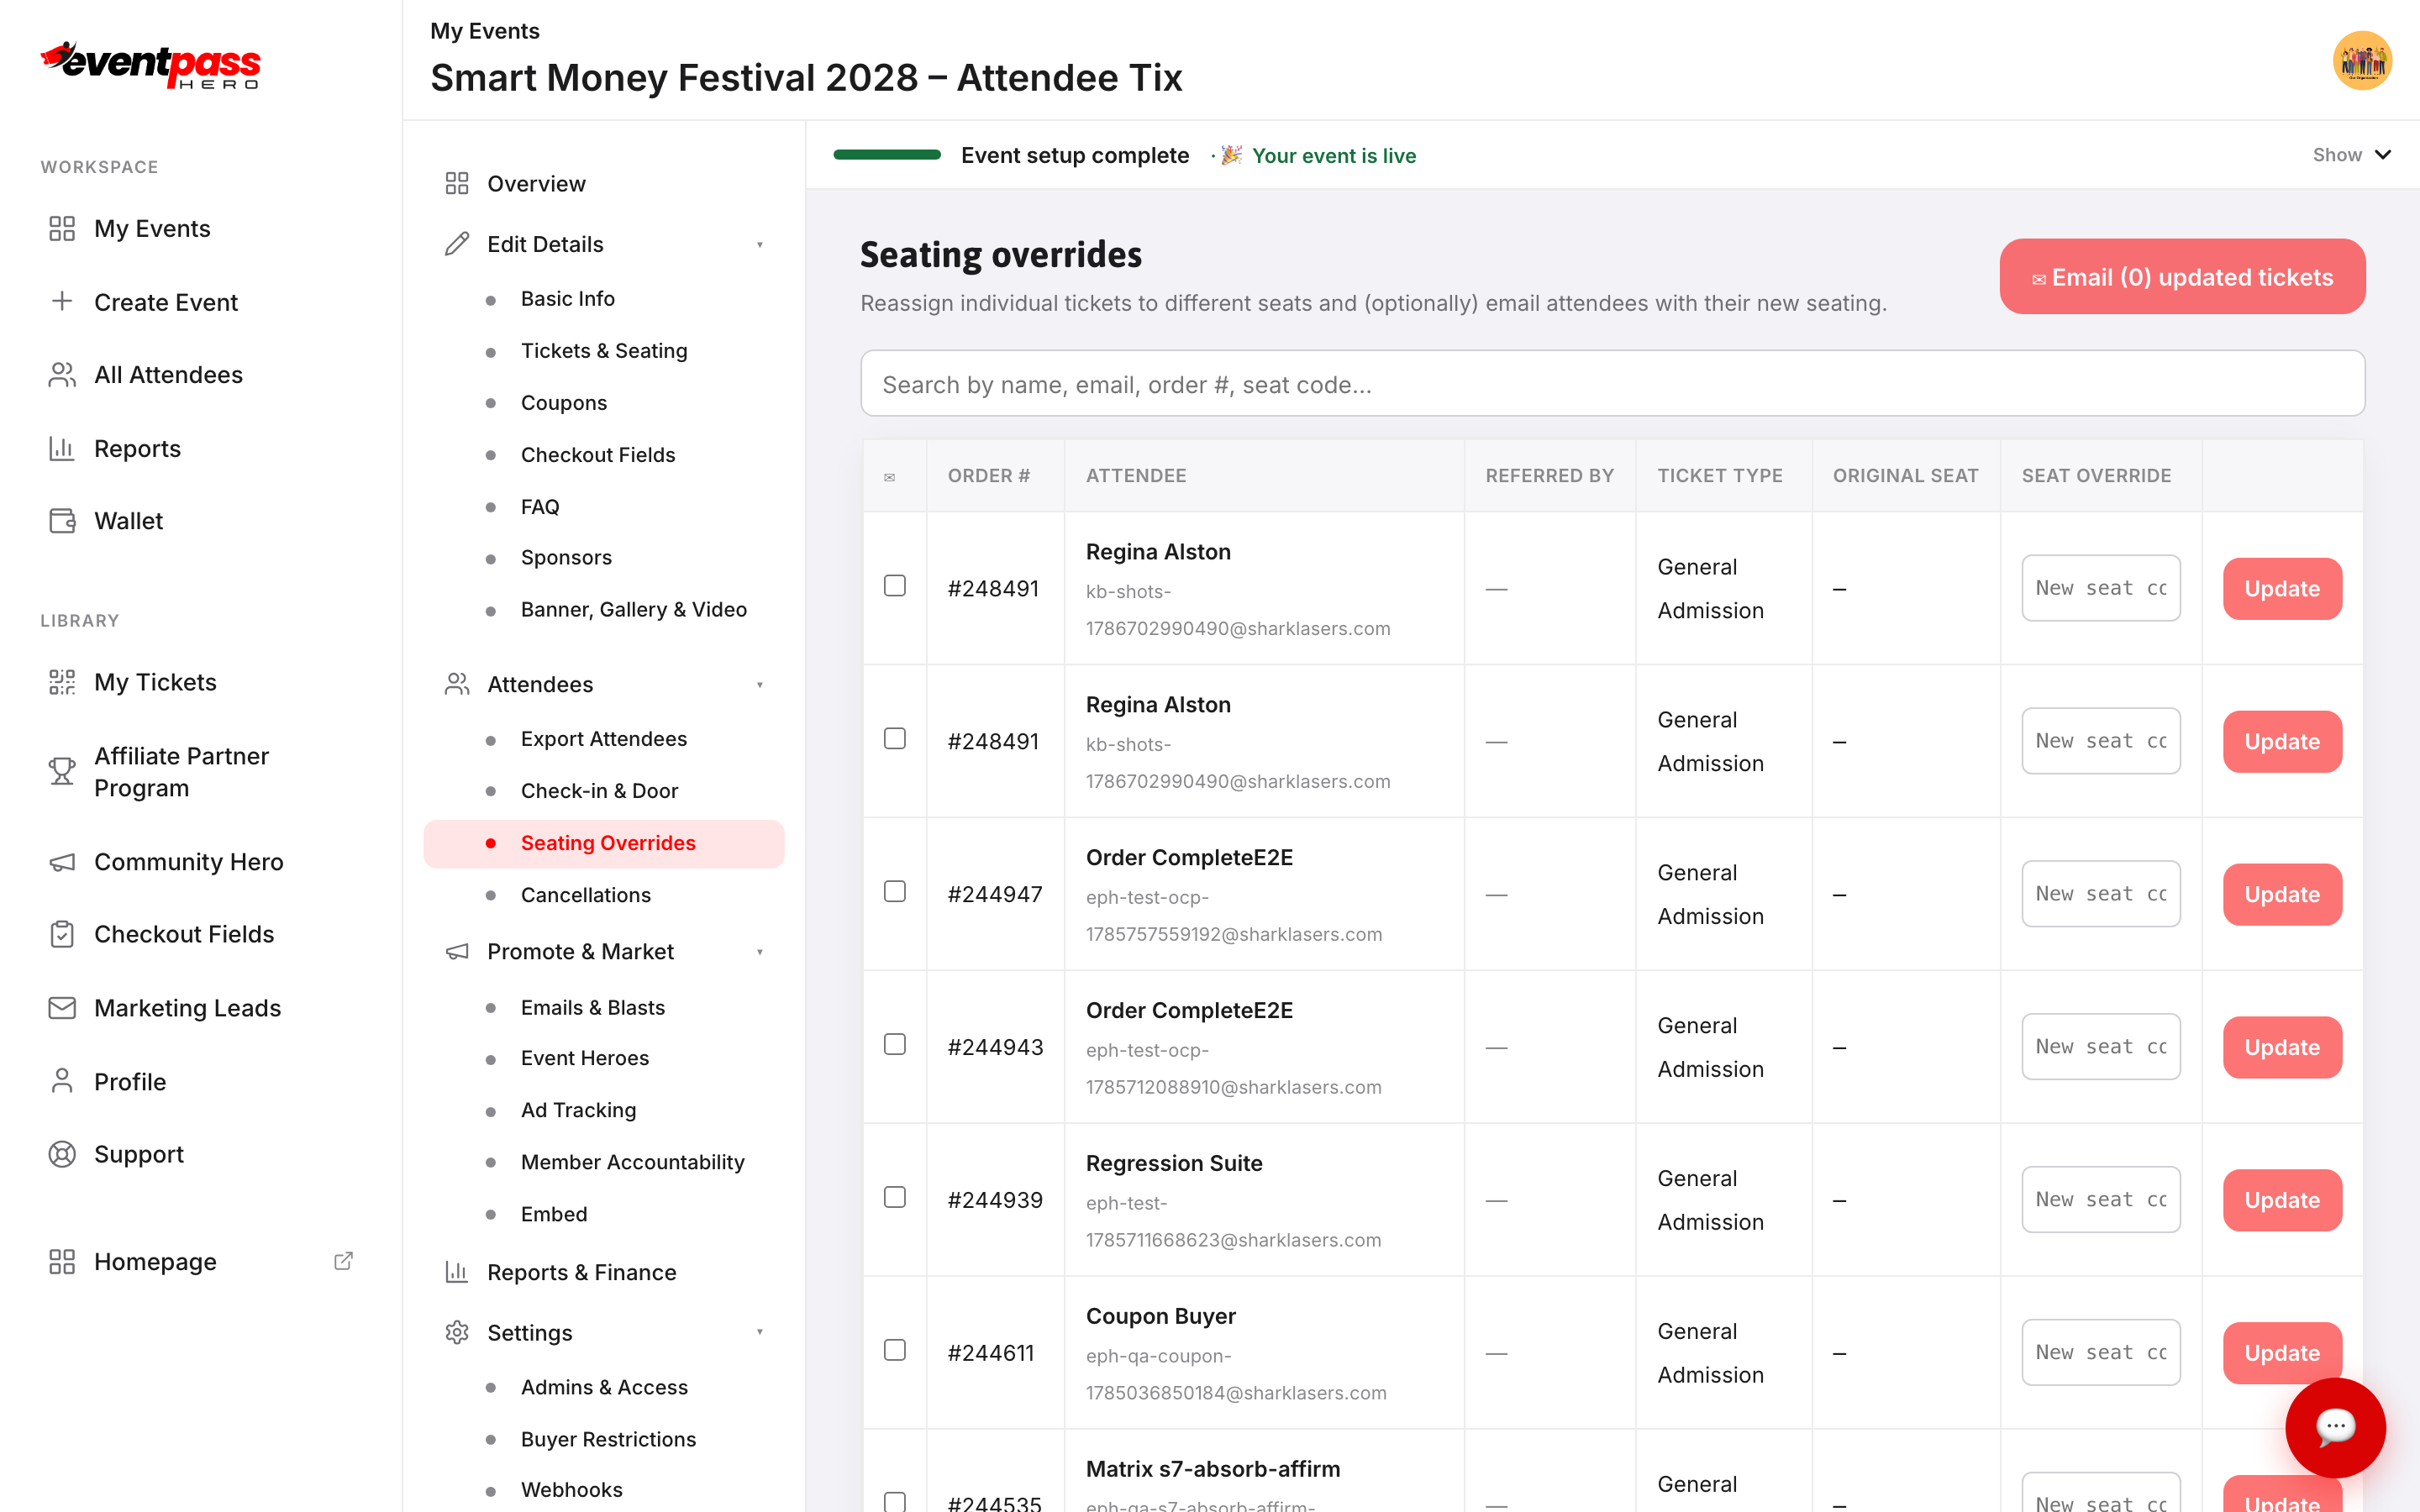Click the Reports & Finance chart icon
The image size is (2420, 1512).
tap(457, 1272)
